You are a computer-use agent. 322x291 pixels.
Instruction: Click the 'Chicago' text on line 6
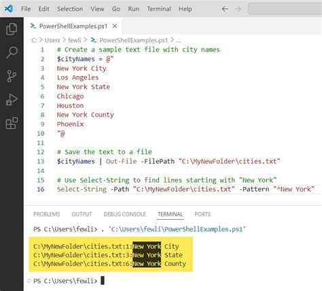tap(70, 96)
